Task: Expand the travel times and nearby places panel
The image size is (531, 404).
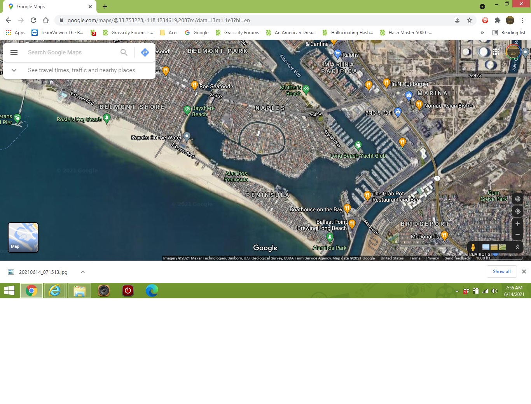Action: (x=14, y=70)
